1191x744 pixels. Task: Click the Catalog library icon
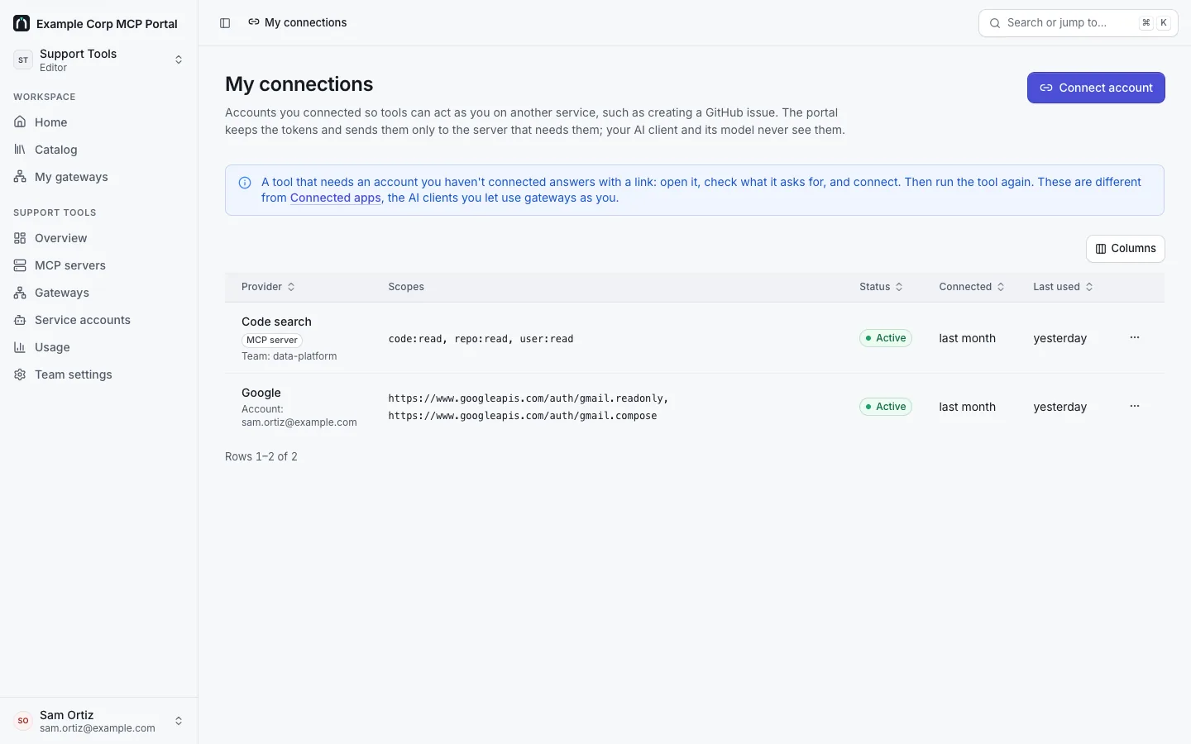20,150
